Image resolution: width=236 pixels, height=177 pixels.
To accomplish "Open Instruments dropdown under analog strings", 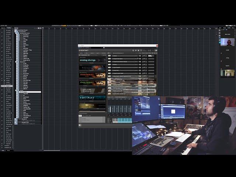I will (91, 63).
